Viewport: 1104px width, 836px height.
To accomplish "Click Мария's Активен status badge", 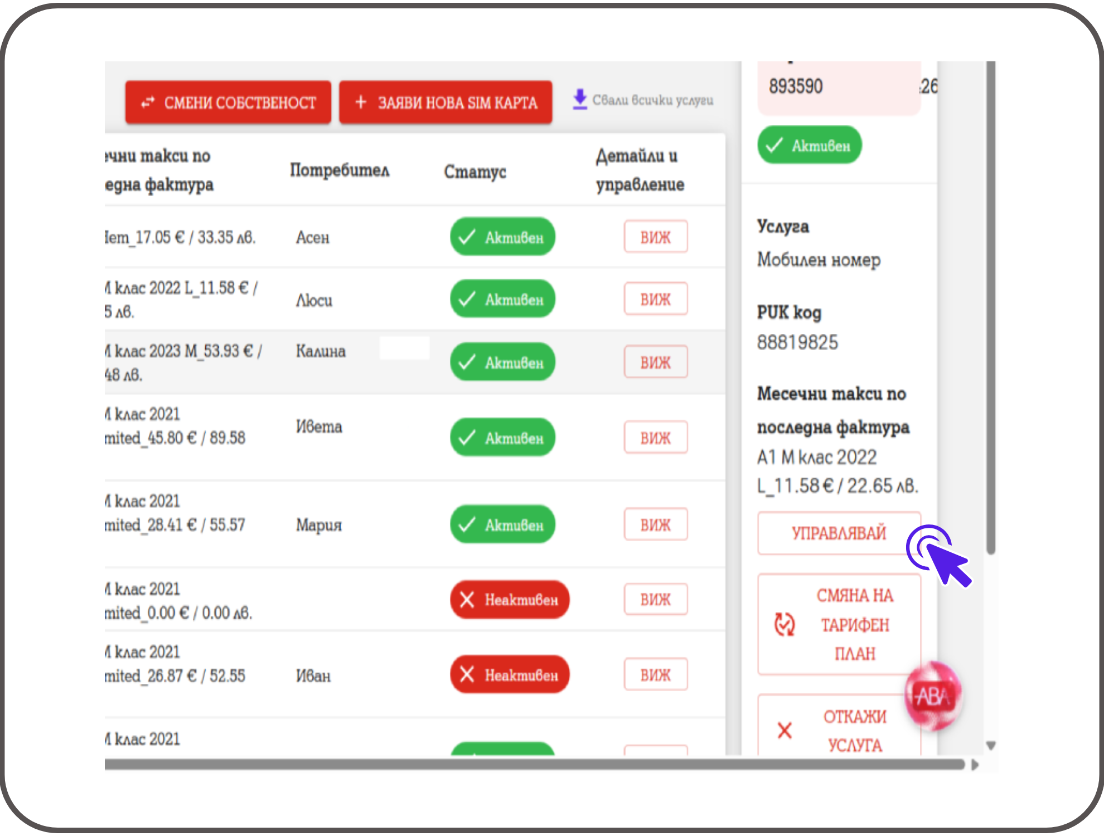I will tap(502, 524).
